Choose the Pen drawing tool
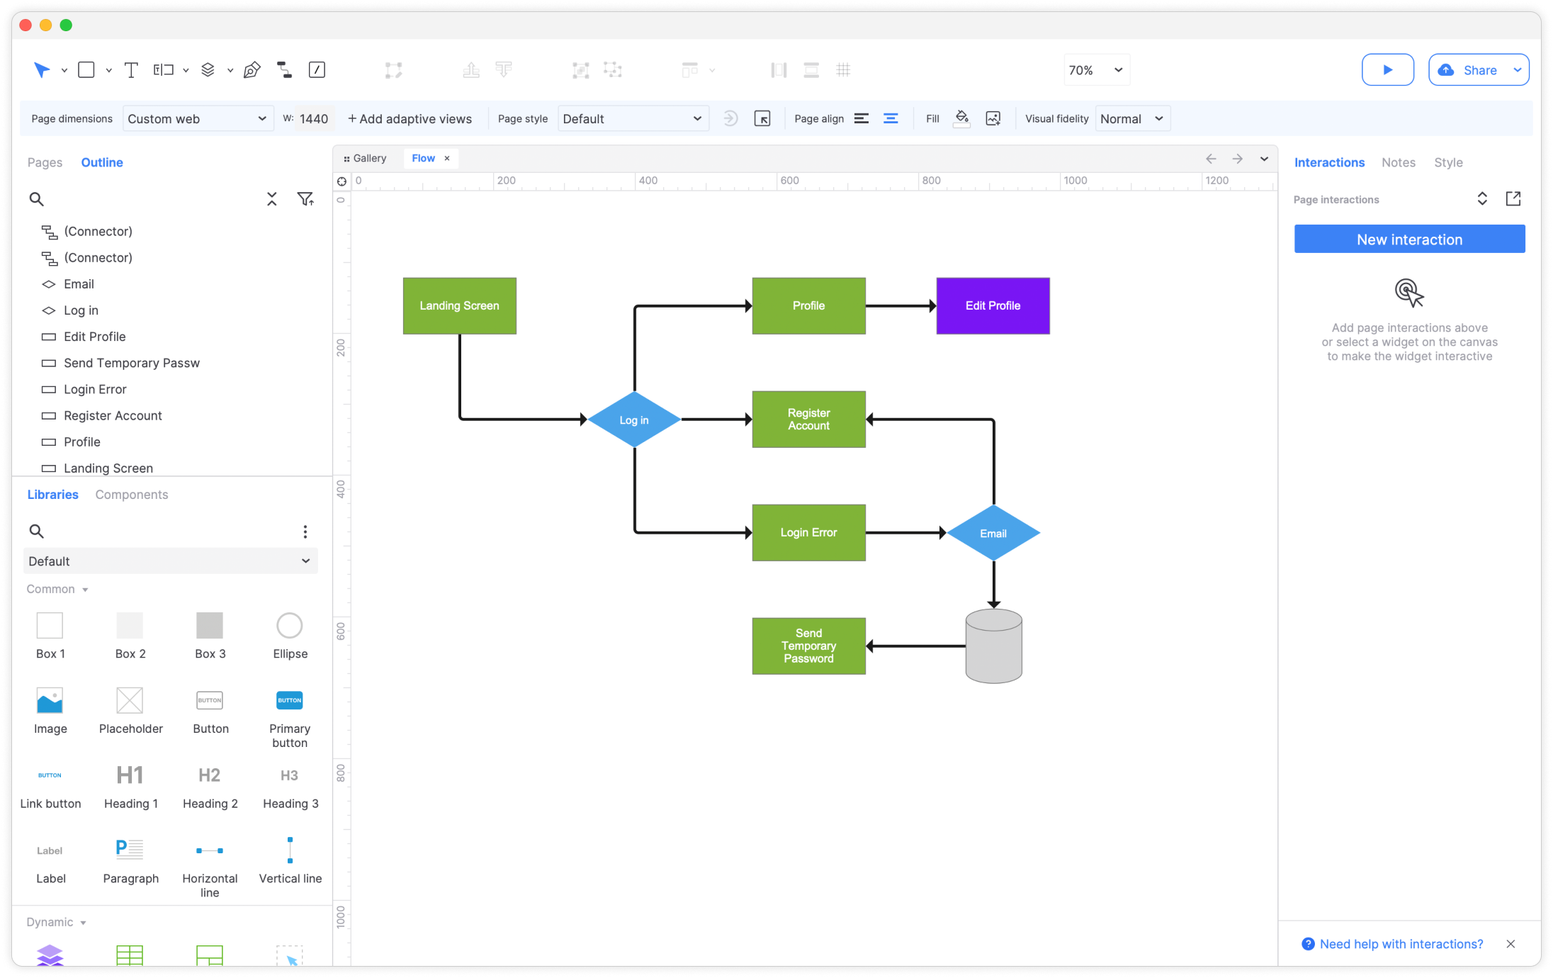The width and height of the screenshot is (1553, 978). (252, 69)
